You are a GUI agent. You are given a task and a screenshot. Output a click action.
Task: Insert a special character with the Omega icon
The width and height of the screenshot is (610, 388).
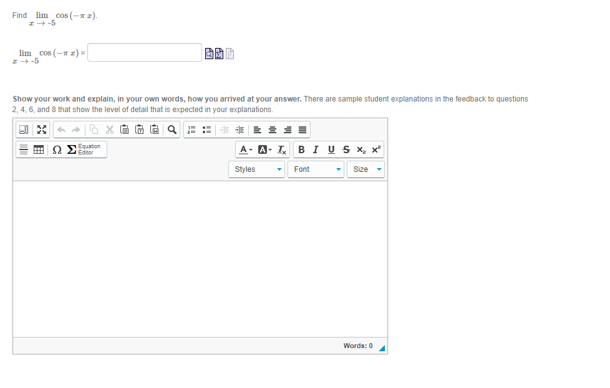point(56,149)
